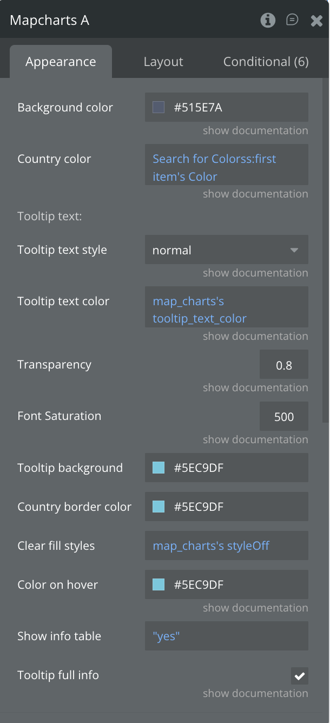The height and width of the screenshot is (723, 330).
Task: Open the Tooltip background color swatch
Action: [159, 468]
